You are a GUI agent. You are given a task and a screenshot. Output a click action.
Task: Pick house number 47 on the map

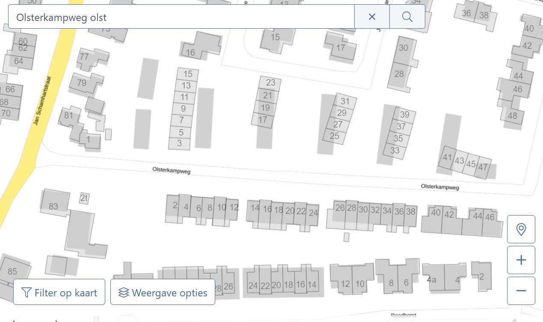[x=483, y=167]
